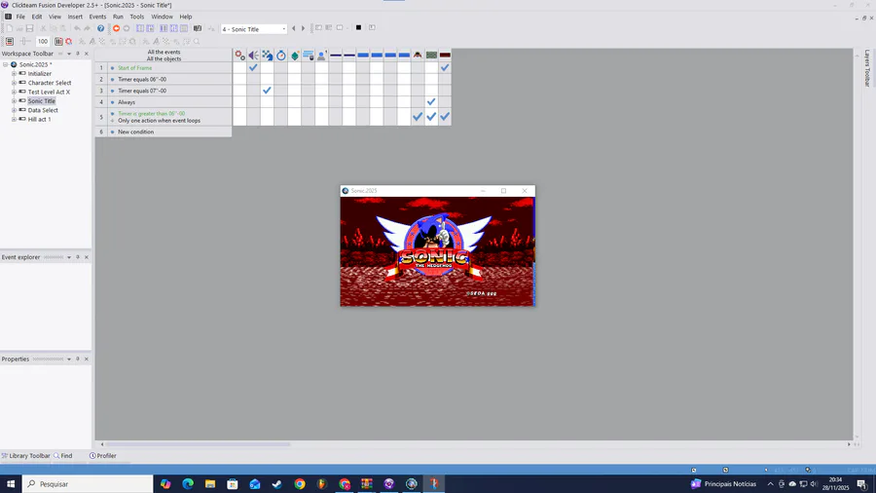Screen dimensions: 876x493
Task: Click the dark red bar object column
Action: coord(445,55)
